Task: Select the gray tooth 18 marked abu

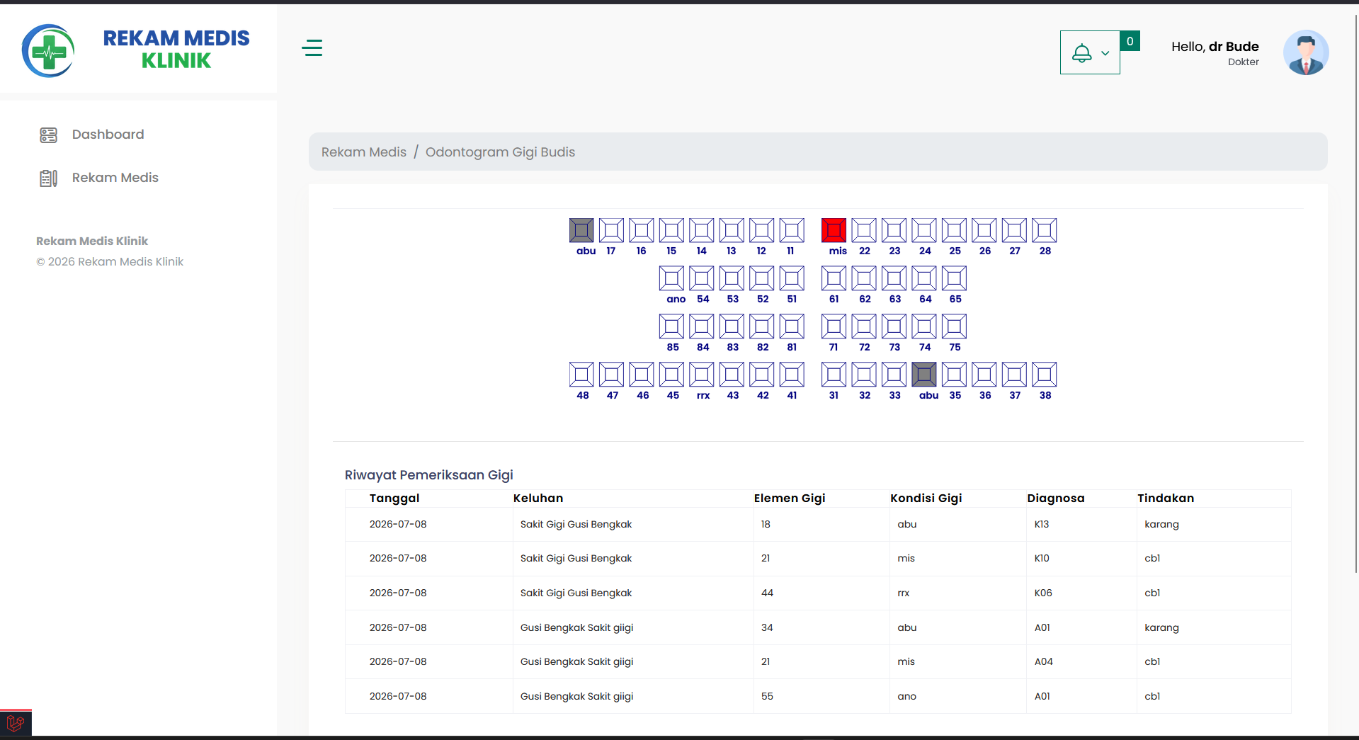Action: tap(581, 230)
